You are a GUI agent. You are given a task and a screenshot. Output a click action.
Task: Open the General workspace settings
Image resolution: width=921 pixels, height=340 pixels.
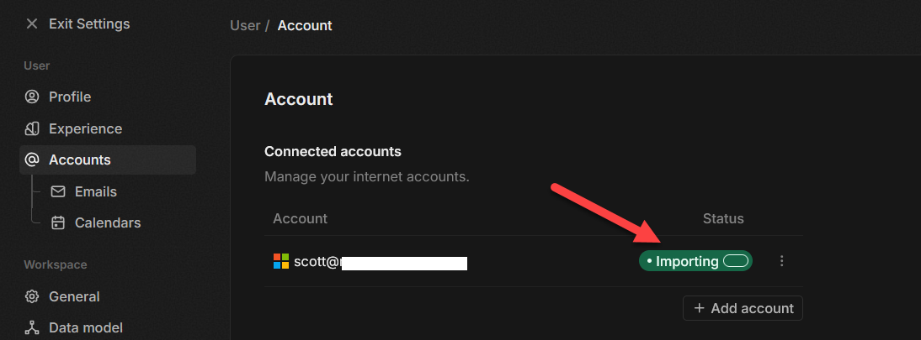74,296
